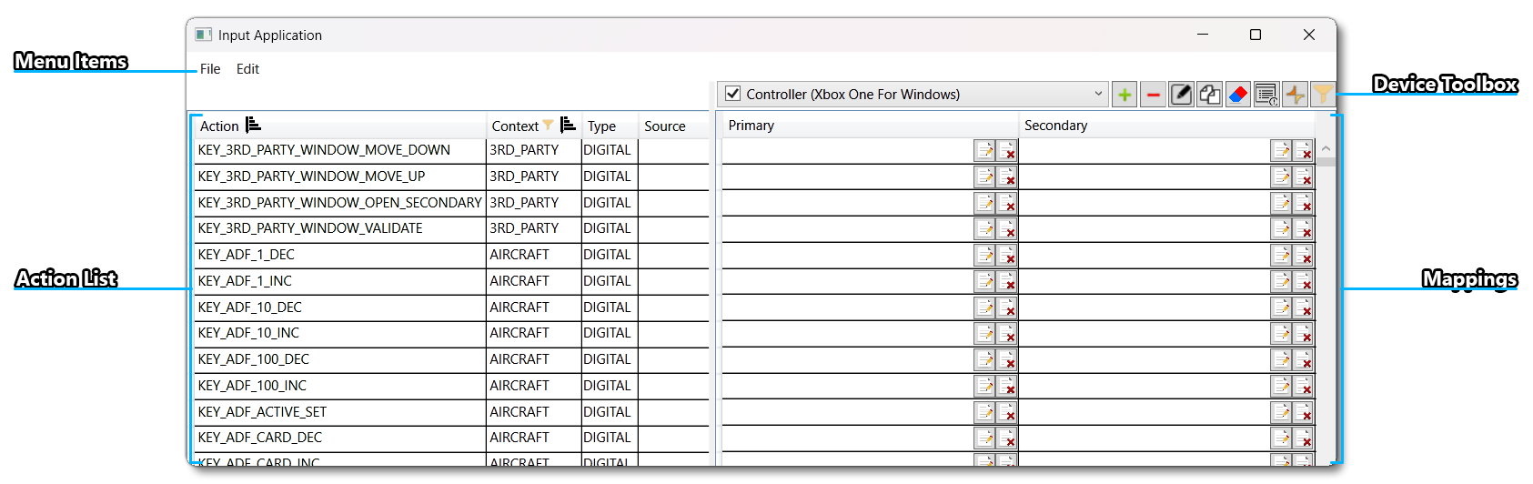Click the Secondary column header
The image size is (1533, 484).
coord(1055,126)
